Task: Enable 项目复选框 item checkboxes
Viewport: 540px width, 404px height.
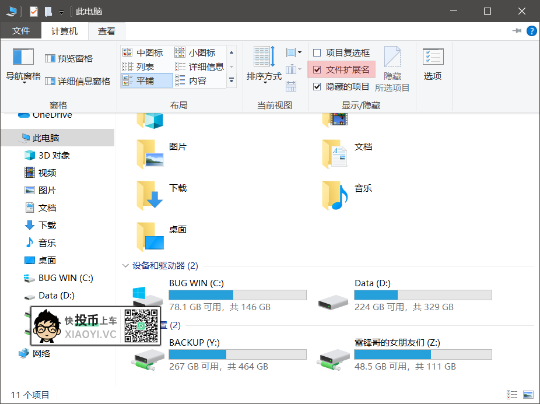Action: tap(317, 52)
